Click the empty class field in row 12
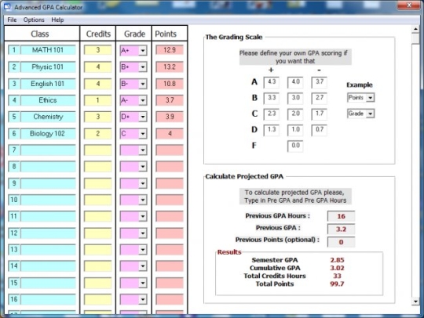Image resolution: width=424 pixels, height=318 pixels. (x=48, y=233)
